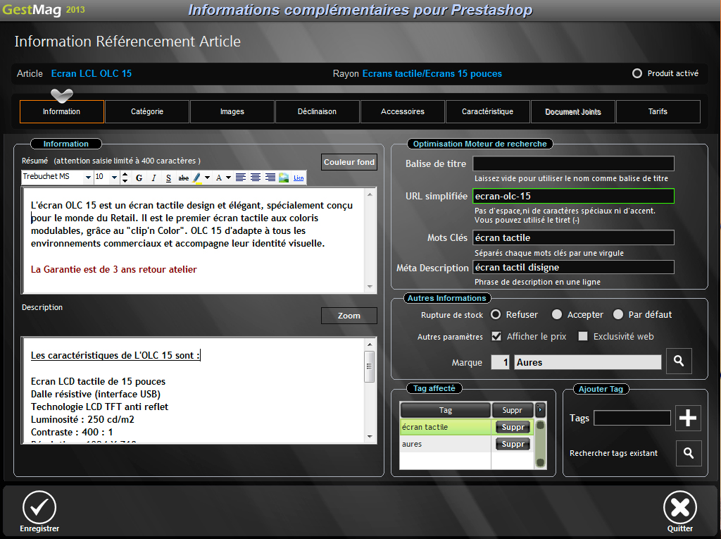Focus the Mots Clés input field
The image size is (721, 539).
pos(573,237)
